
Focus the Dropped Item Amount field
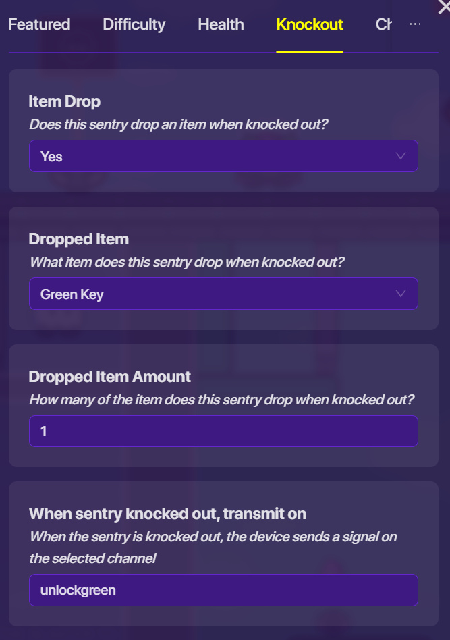click(x=223, y=431)
